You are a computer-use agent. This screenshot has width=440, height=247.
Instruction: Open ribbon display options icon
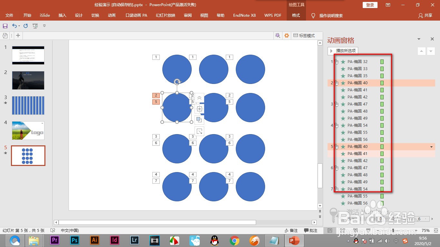[388, 5]
